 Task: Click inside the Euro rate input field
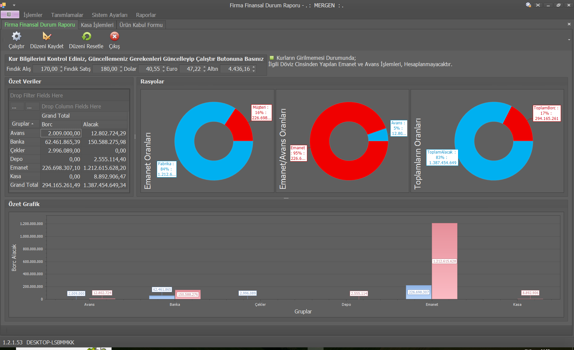[191, 69]
